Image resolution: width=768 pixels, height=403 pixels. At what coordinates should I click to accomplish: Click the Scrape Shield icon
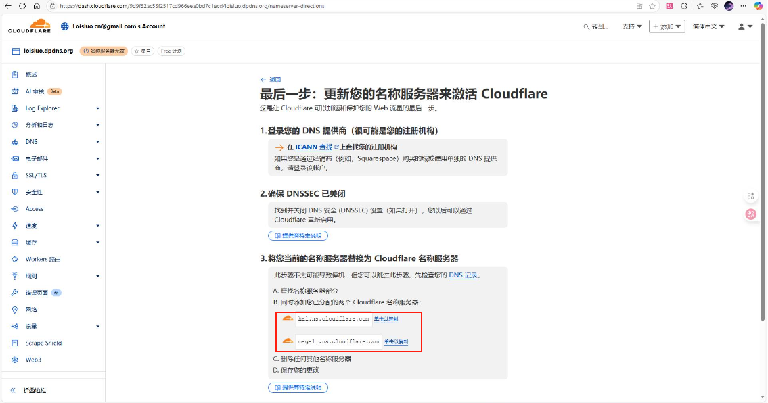click(15, 343)
